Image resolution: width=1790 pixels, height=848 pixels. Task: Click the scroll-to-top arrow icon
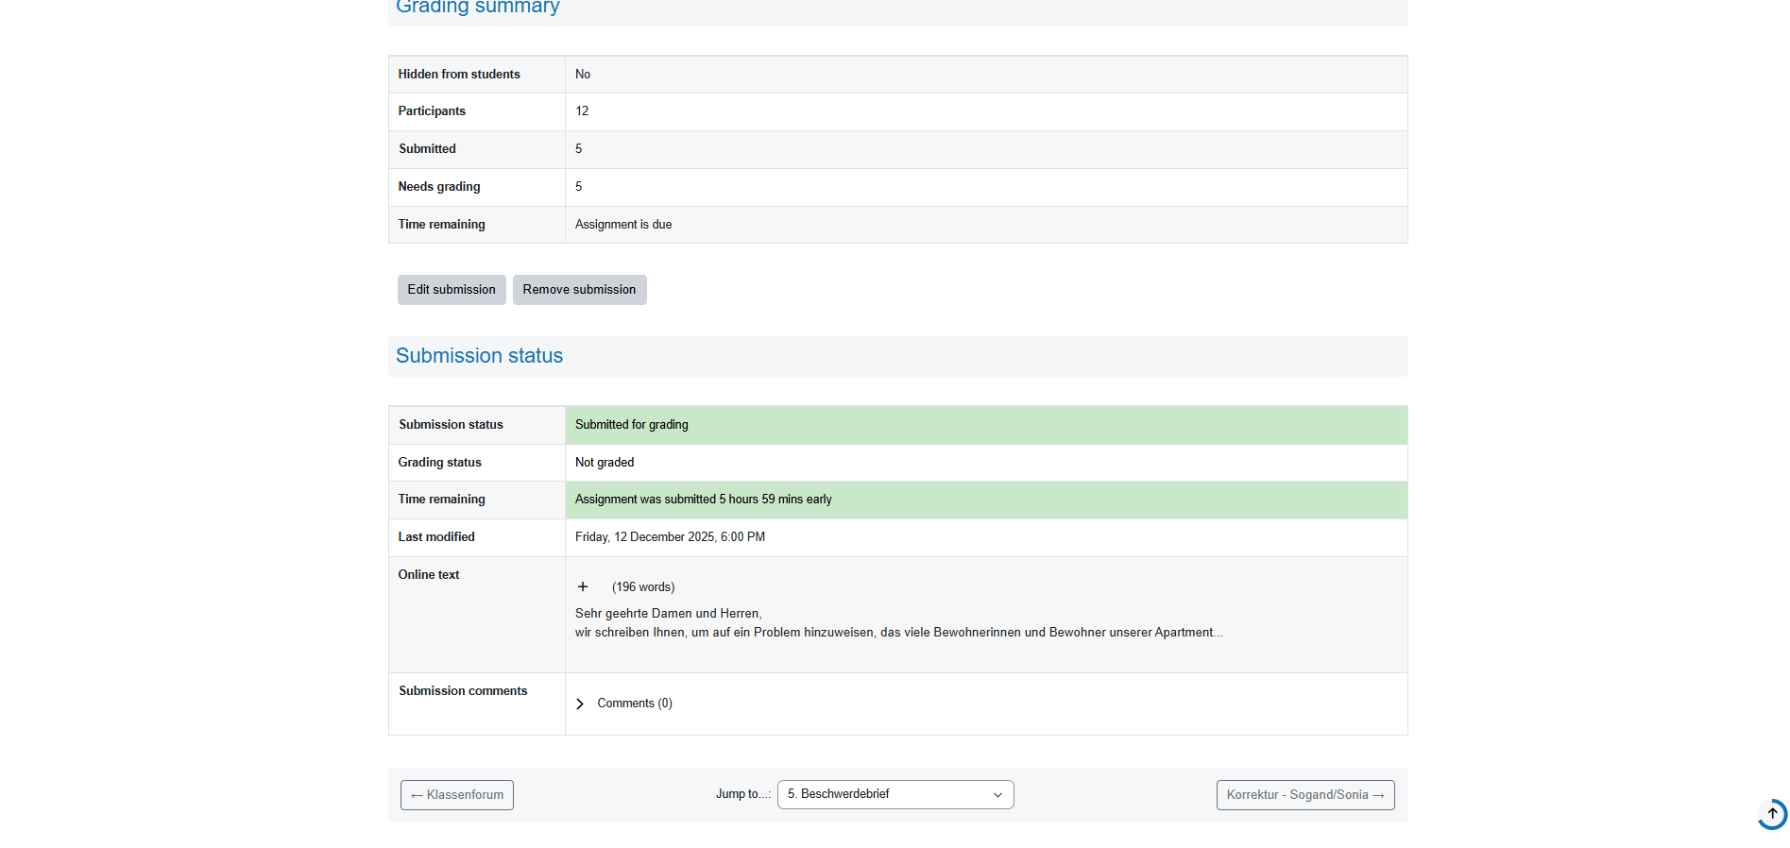(x=1772, y=814)
